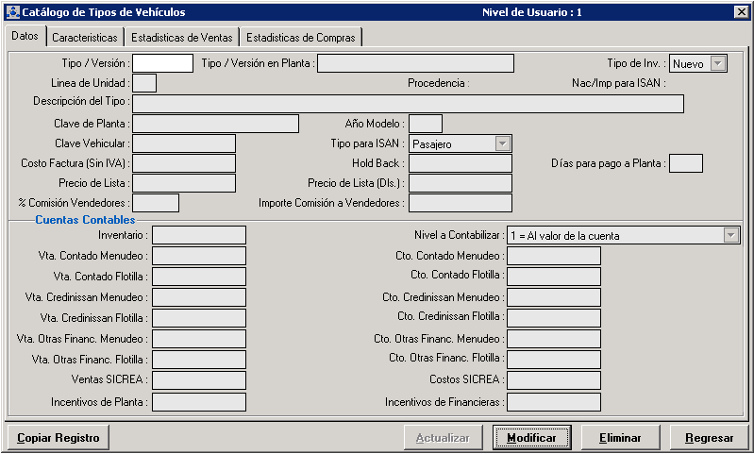Screen dimensions: 754x454
Task: Select the Datos tab
Action: tap(25, 36)
